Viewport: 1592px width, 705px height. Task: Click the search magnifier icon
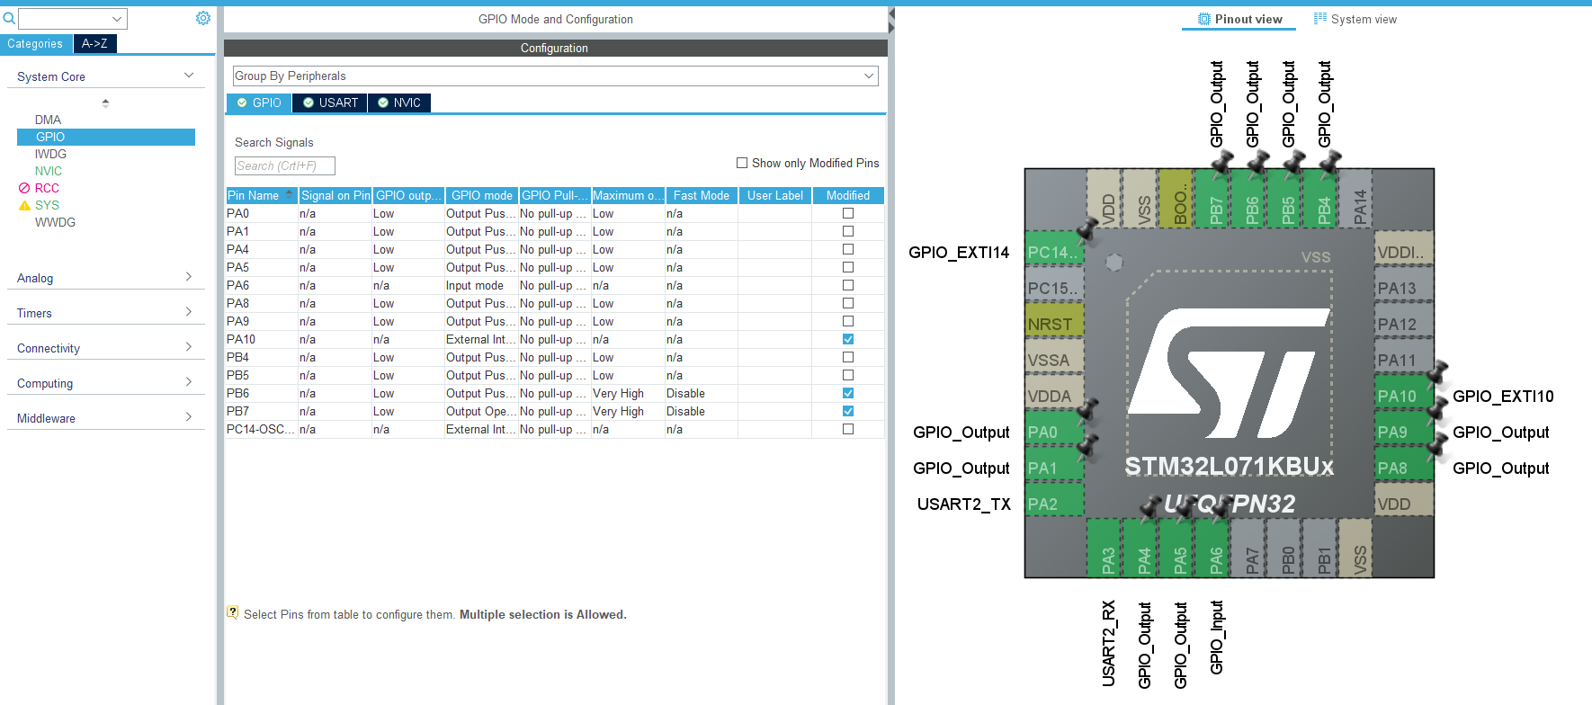pos(9,18)
